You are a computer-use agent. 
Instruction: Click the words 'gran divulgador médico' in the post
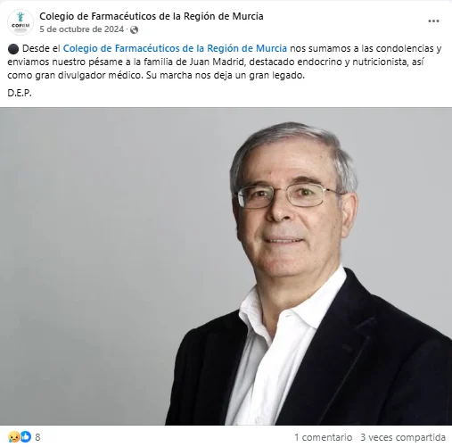[x=89, y=75]
